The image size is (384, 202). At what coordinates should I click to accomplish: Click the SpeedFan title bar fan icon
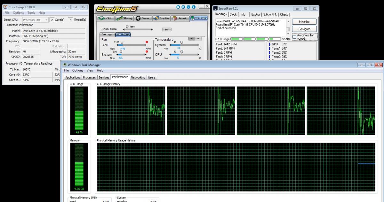point(215,8)
